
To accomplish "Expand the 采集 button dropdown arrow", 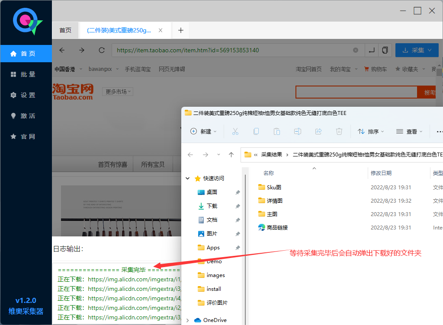I will pos(430,50).
